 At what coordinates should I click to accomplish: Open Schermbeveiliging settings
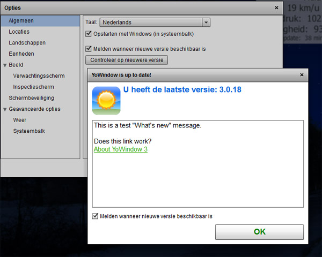point(31,98)
